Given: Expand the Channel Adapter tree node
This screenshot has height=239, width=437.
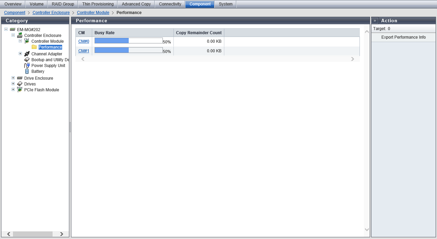Looking at the screenshot, I should (x=20, y=54).
